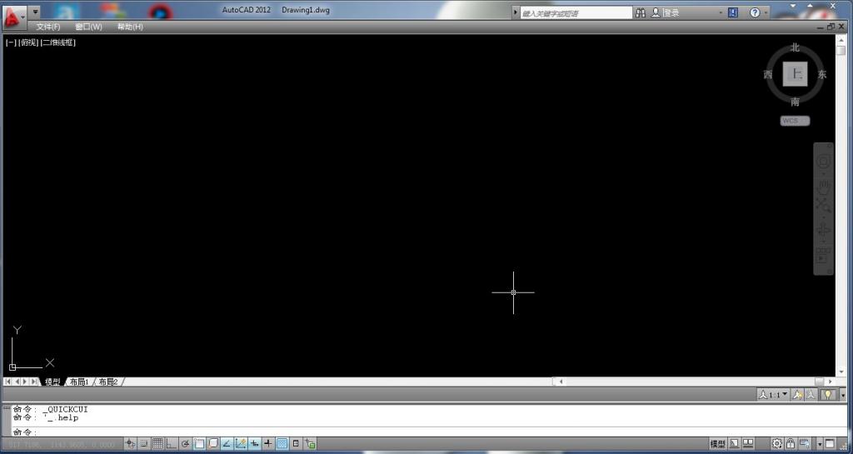Toggle Selection Cycling icon
The width and height of the screenshot is (853, 454).
[x=311, y=444]
